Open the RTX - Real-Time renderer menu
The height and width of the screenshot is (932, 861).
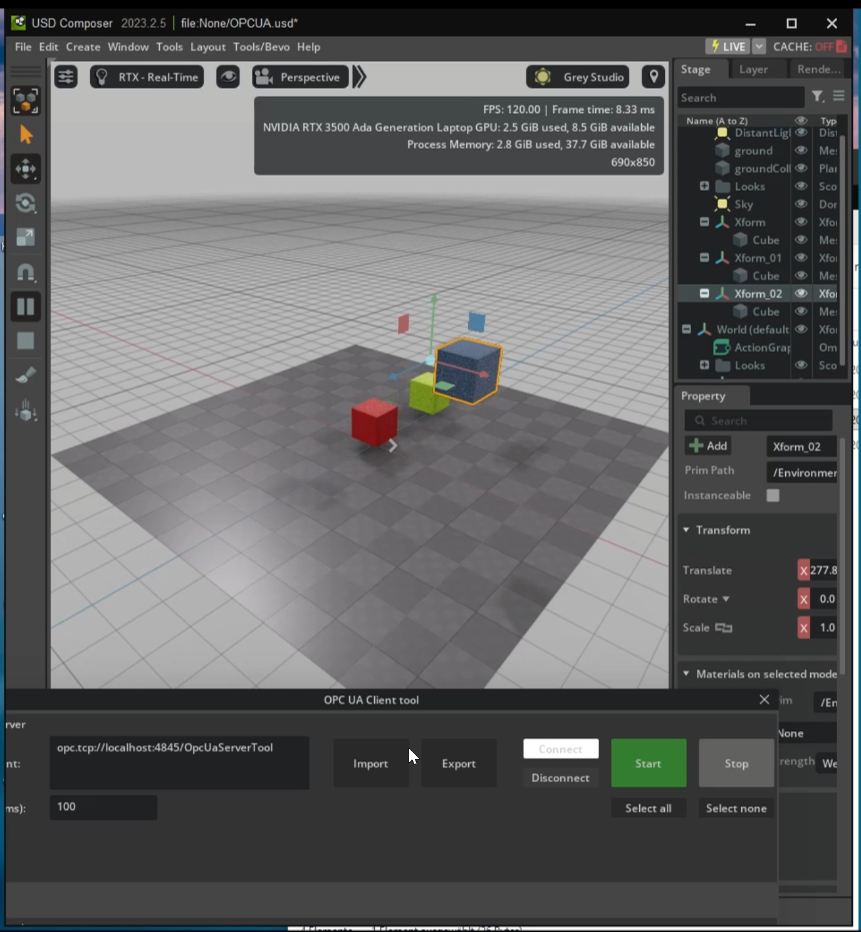click(147, 77)
